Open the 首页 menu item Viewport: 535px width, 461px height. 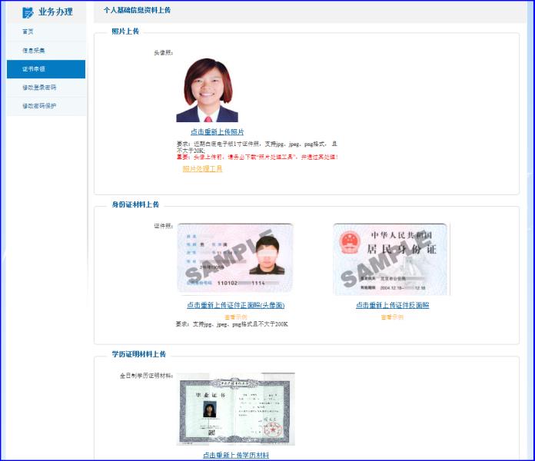point(28,32)
